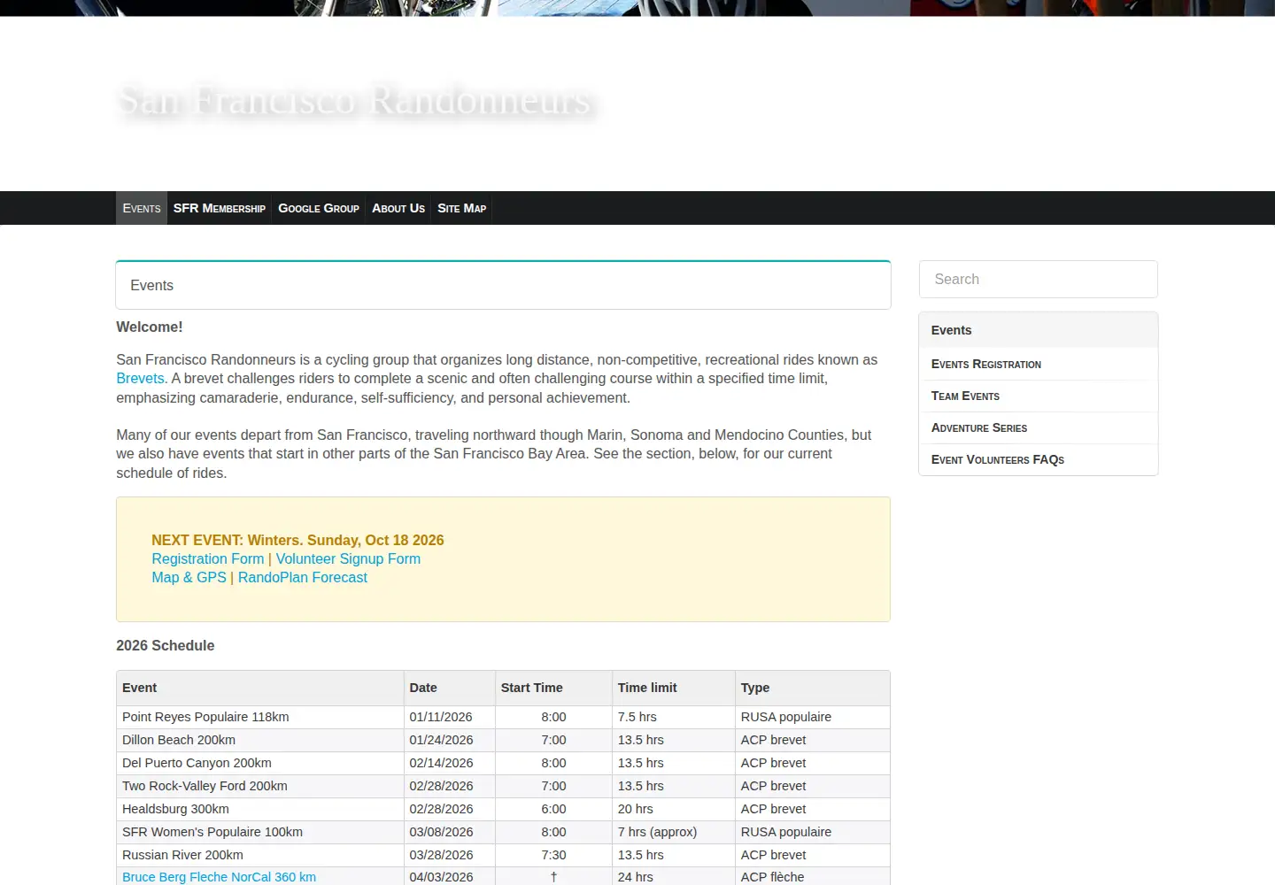1275x885 pixels.
Task: Select the Russian River 200km cell
Action: pyautogui.click(x=260, y=855)
